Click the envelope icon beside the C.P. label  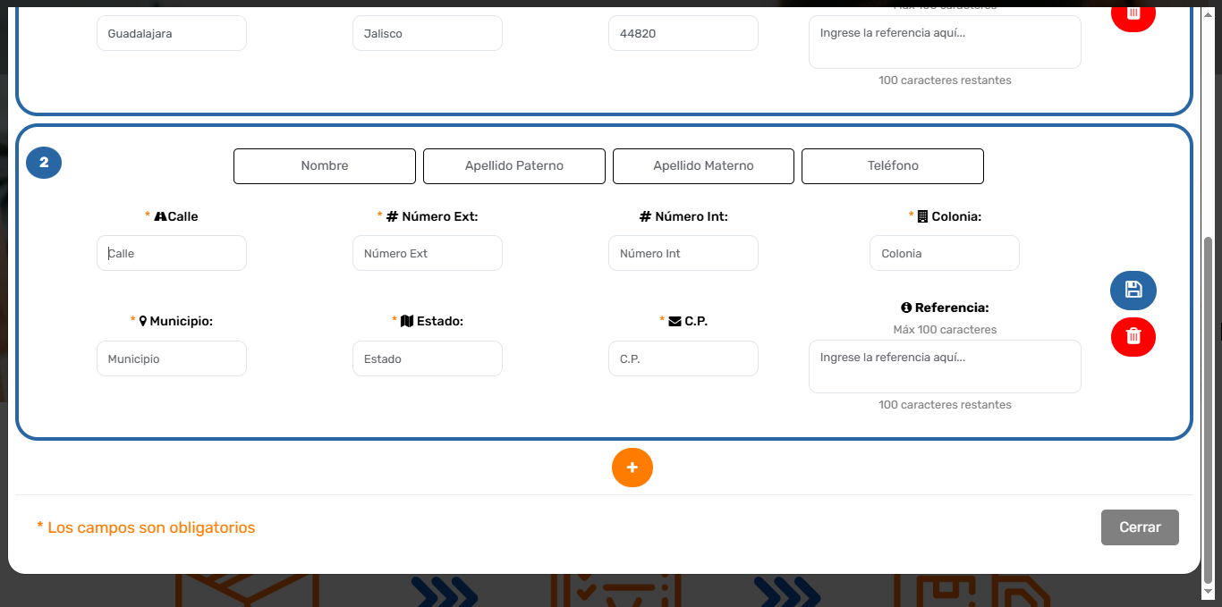point(675,321)
